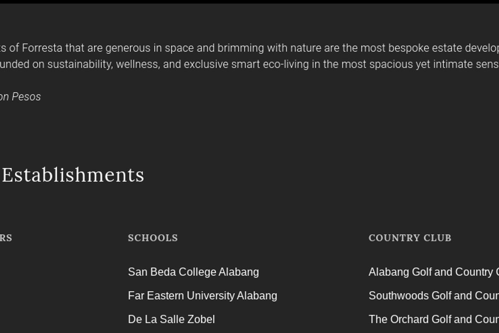
Task: Click The Orchard Golf and Country entry
Action: click(x=434, y=319)
